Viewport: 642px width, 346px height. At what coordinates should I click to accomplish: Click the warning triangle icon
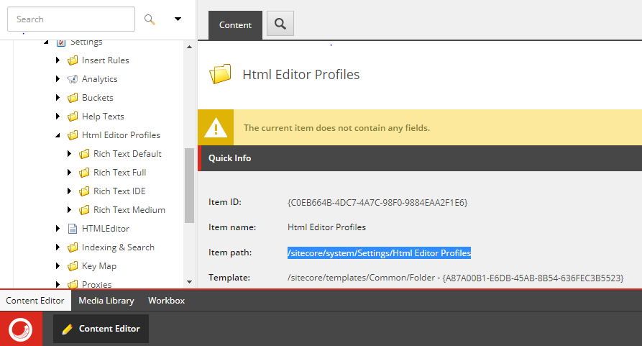click(x=216, y=127)
